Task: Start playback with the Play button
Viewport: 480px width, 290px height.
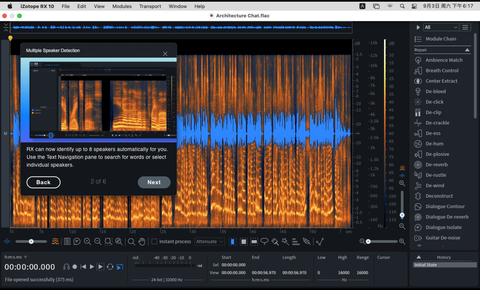Action: (x=92, y=267)
